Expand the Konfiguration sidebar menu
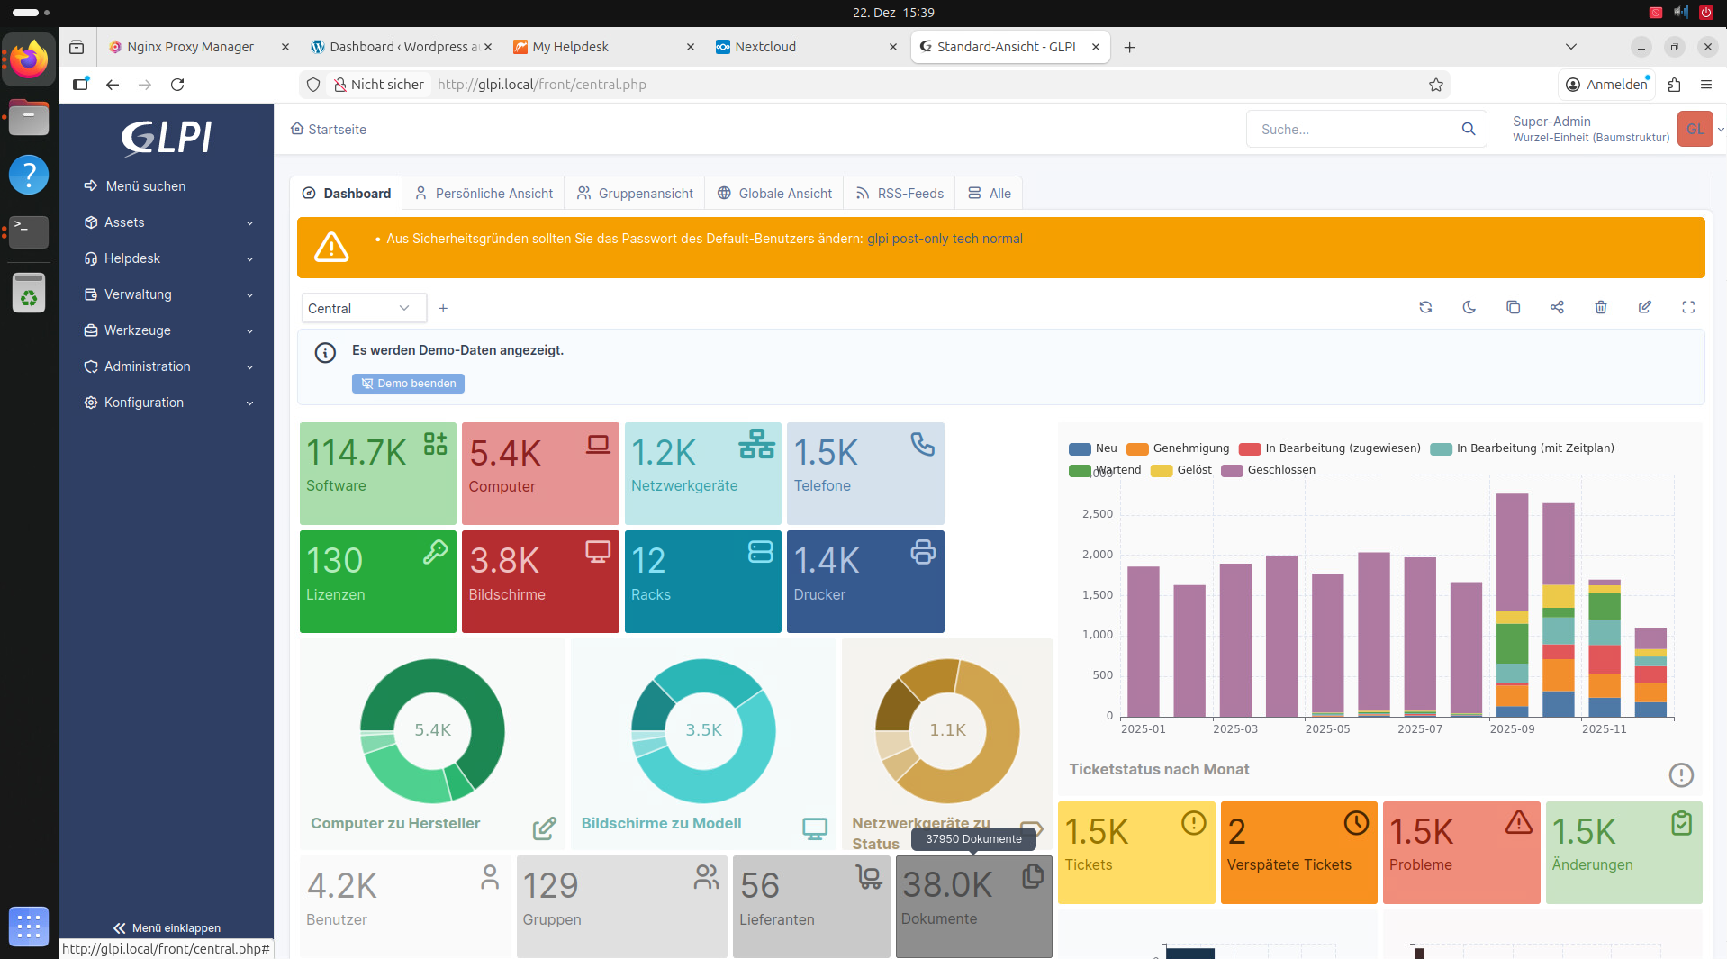This screenshot has width=1727, height=959. click(x=167, y=403)
